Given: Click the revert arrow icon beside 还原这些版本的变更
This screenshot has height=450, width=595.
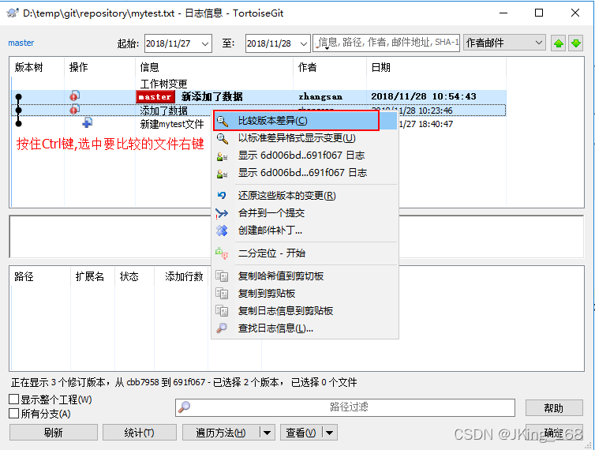Looking at the screenshot, I should click(222, 195).
